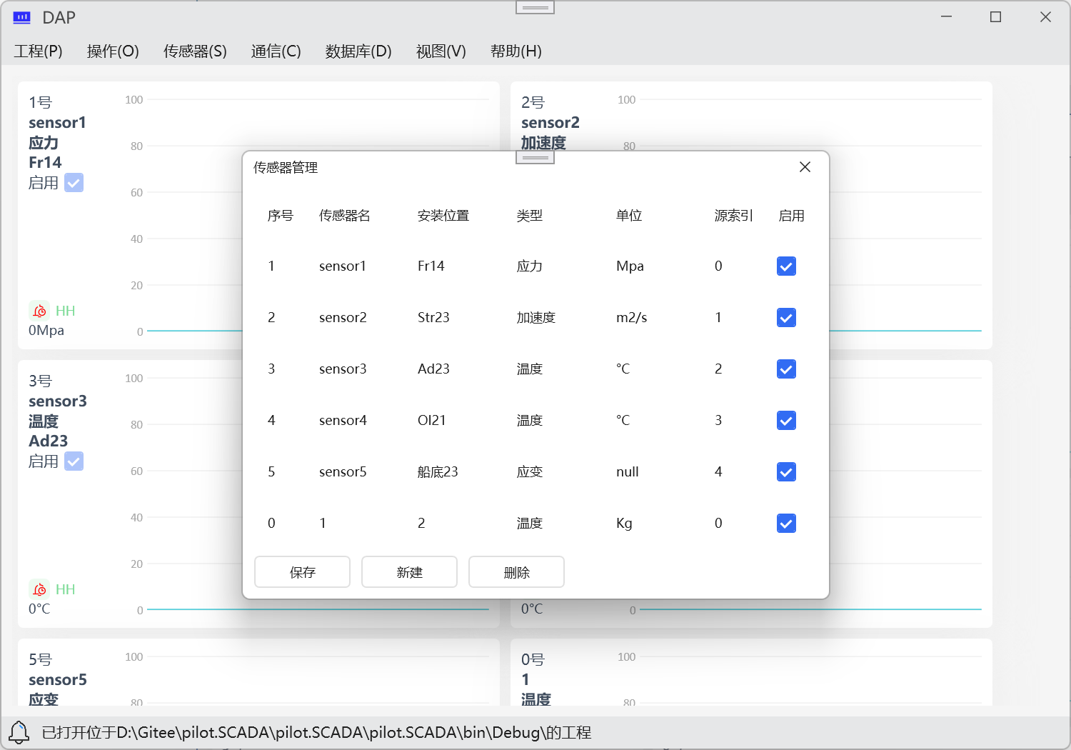Click the m2/s unit cell

(632, 318)
